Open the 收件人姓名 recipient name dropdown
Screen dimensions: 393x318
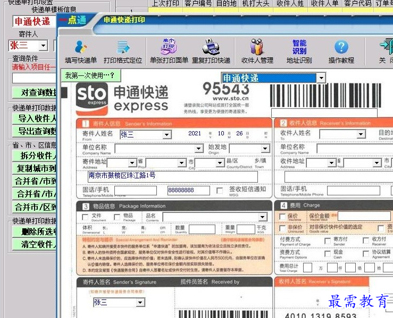pos(361,134)
